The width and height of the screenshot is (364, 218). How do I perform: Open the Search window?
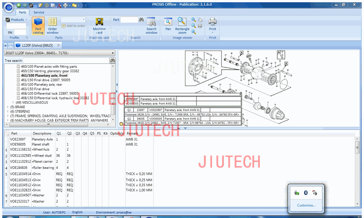pyautogui.click(x=152, y=26)
